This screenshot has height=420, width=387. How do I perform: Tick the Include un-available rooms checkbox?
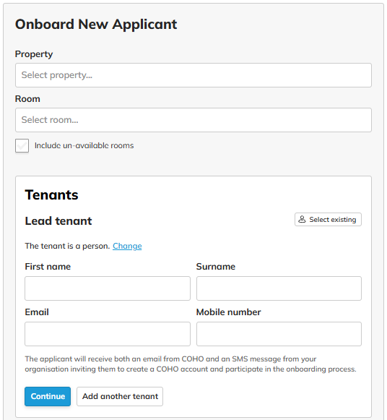(22, 146)
